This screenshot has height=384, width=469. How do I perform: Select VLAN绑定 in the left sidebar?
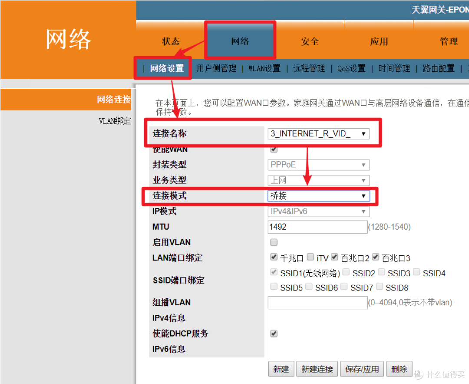pos(114,121)
